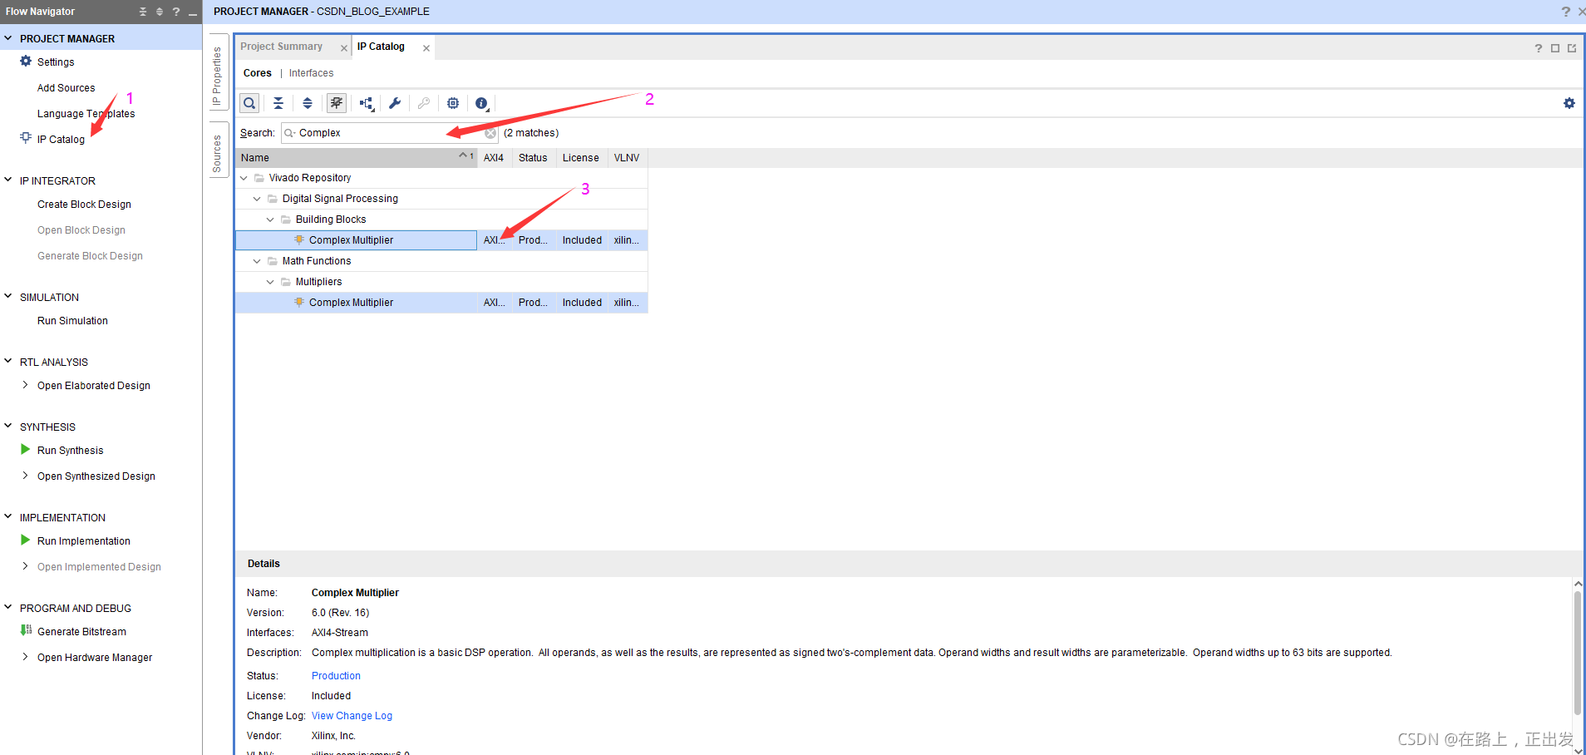Clear the Complex search with the X button
The image size is (1586, 755).
[490, 132]
